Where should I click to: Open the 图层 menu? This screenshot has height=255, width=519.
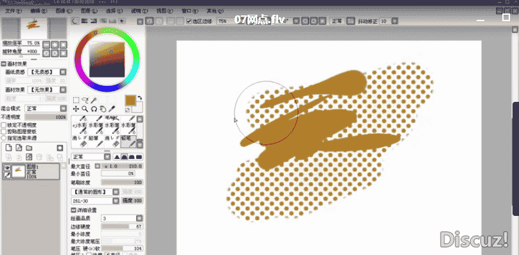pos(89,11)
